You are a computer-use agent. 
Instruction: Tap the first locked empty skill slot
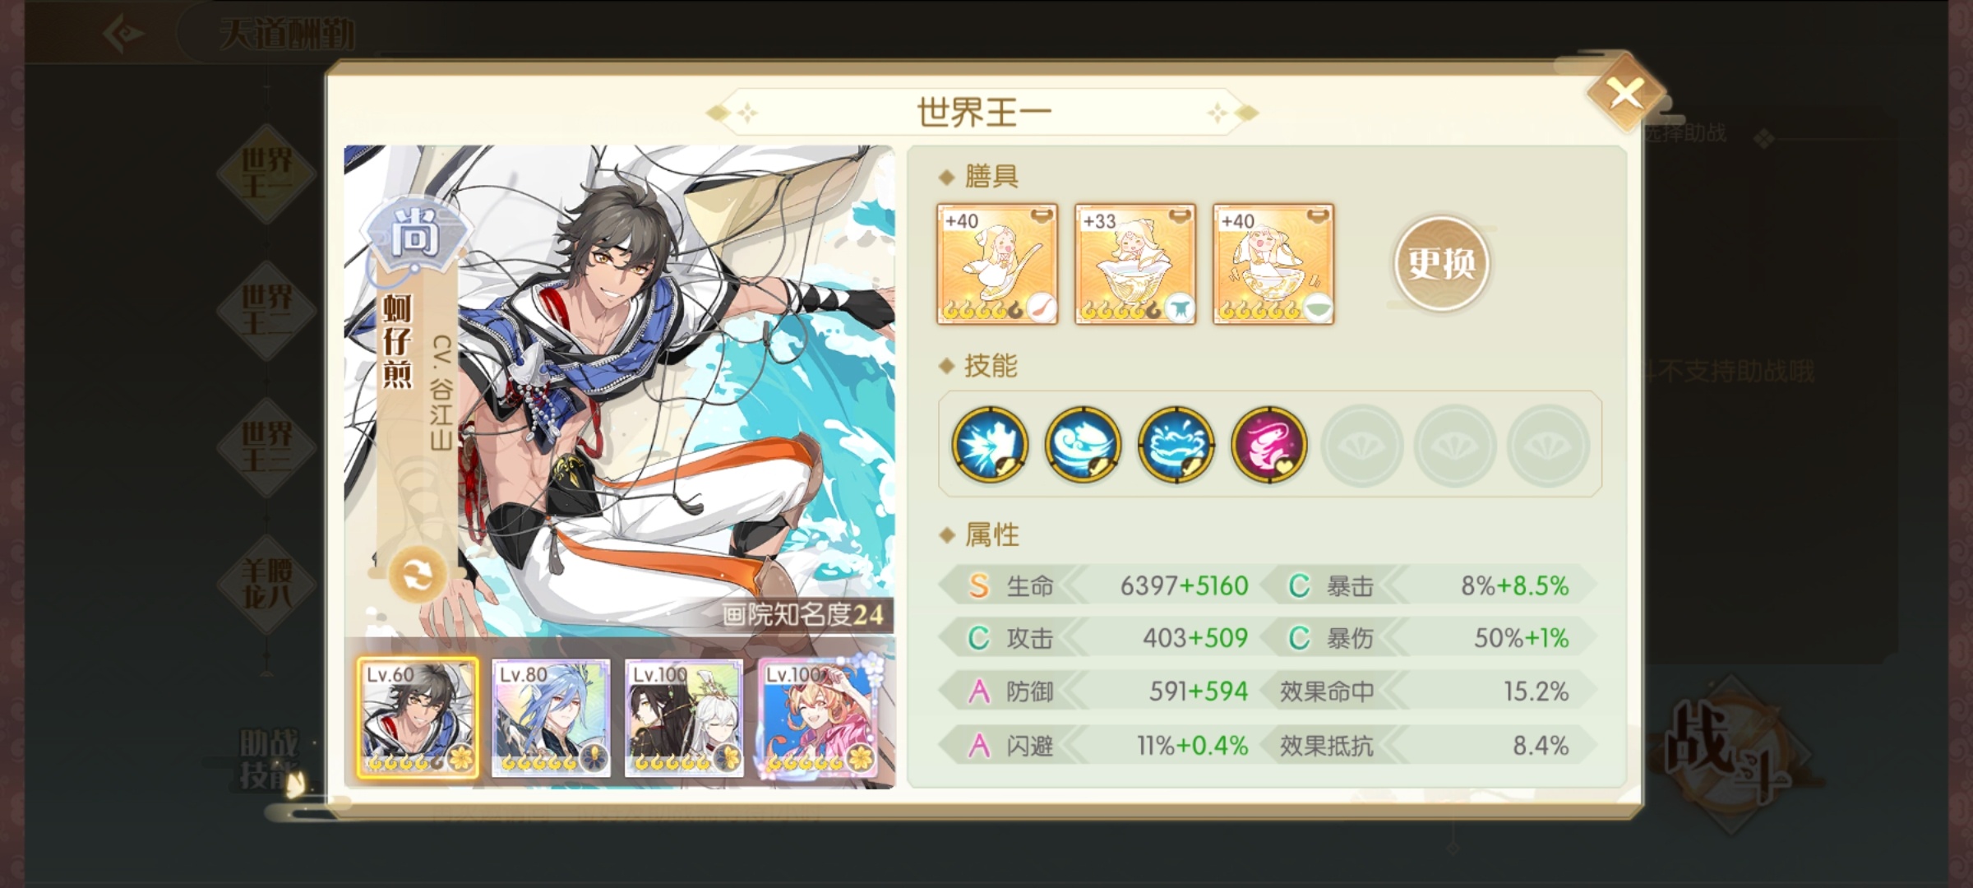tap(1361, 445)
